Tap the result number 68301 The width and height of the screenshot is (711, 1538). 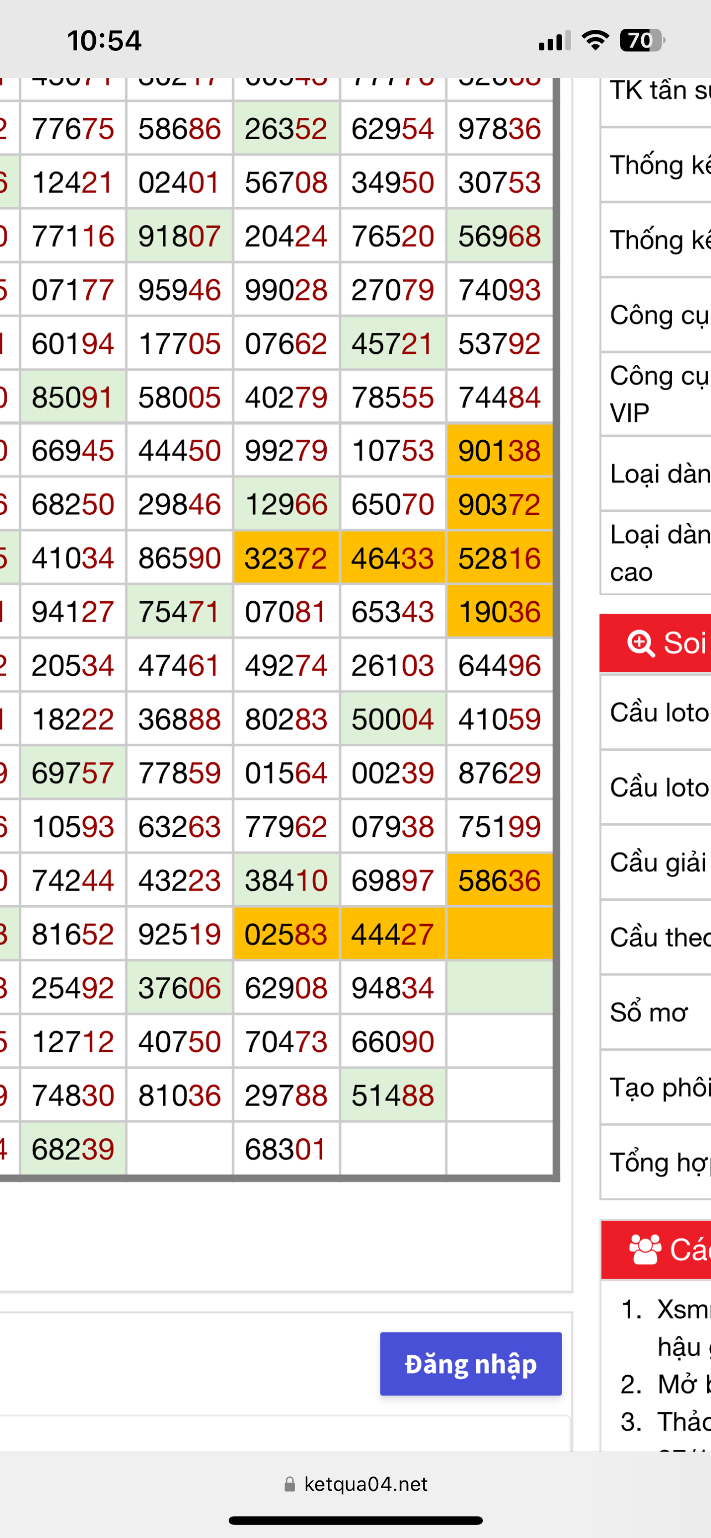click(286, 1149)
